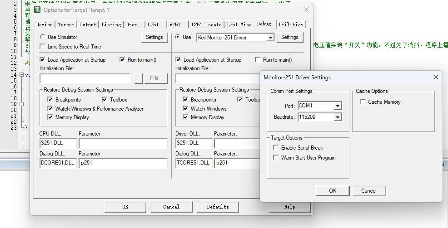
Task: Close the Options for Target window
Action: tap(307, 10)
